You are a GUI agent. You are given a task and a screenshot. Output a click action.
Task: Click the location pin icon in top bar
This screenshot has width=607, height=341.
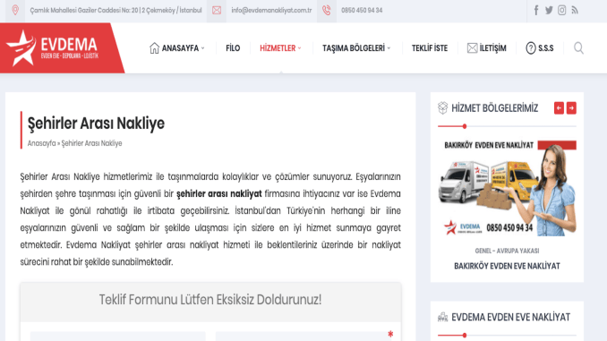click(x=15, y=10)
